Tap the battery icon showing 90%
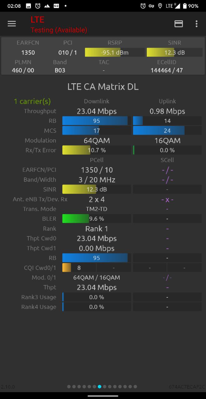The height and width of the screenshot is (399, 206). coord(185,6)
